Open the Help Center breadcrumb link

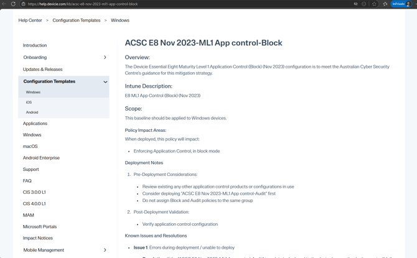point(30,21)
